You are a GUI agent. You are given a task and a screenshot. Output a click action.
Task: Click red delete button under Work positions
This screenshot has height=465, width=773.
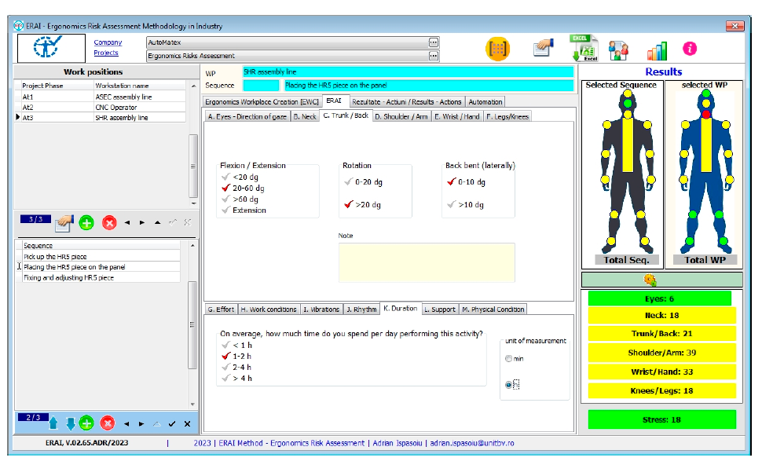pos(109,223)
